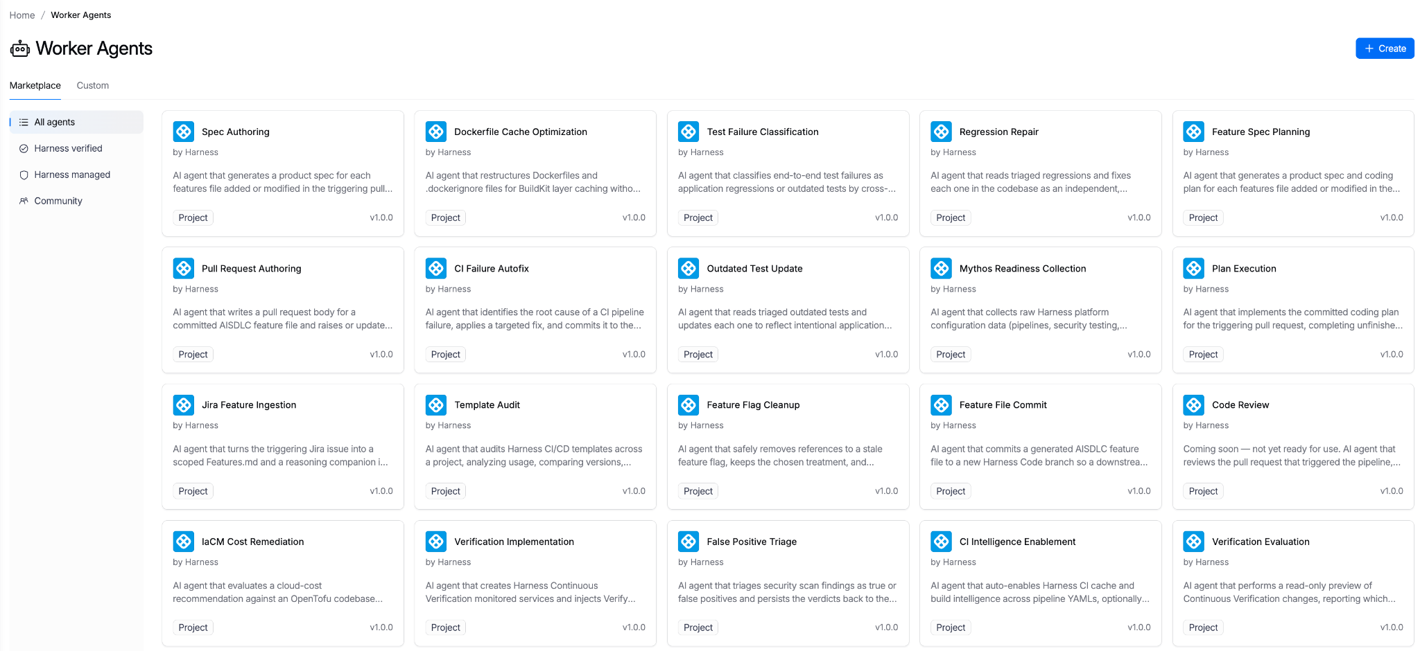This screenshot has width=1420, height=651.
Task: Click the Template Audit agent icon
Action: (x=436, y=404)
